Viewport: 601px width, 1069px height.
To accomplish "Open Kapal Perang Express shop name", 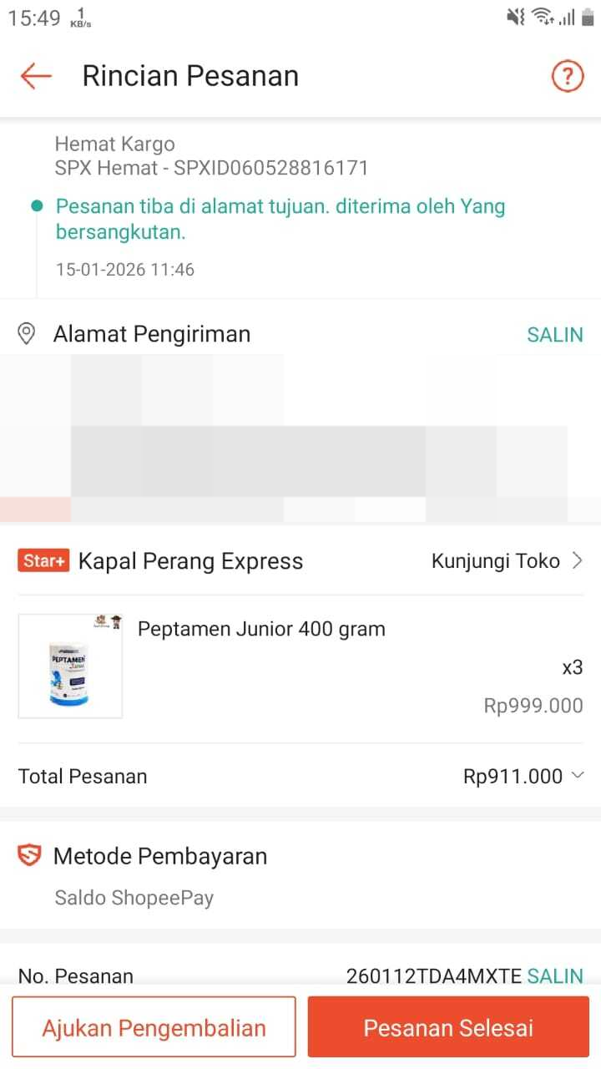I will pyautogui.click(x=190, y=561).
